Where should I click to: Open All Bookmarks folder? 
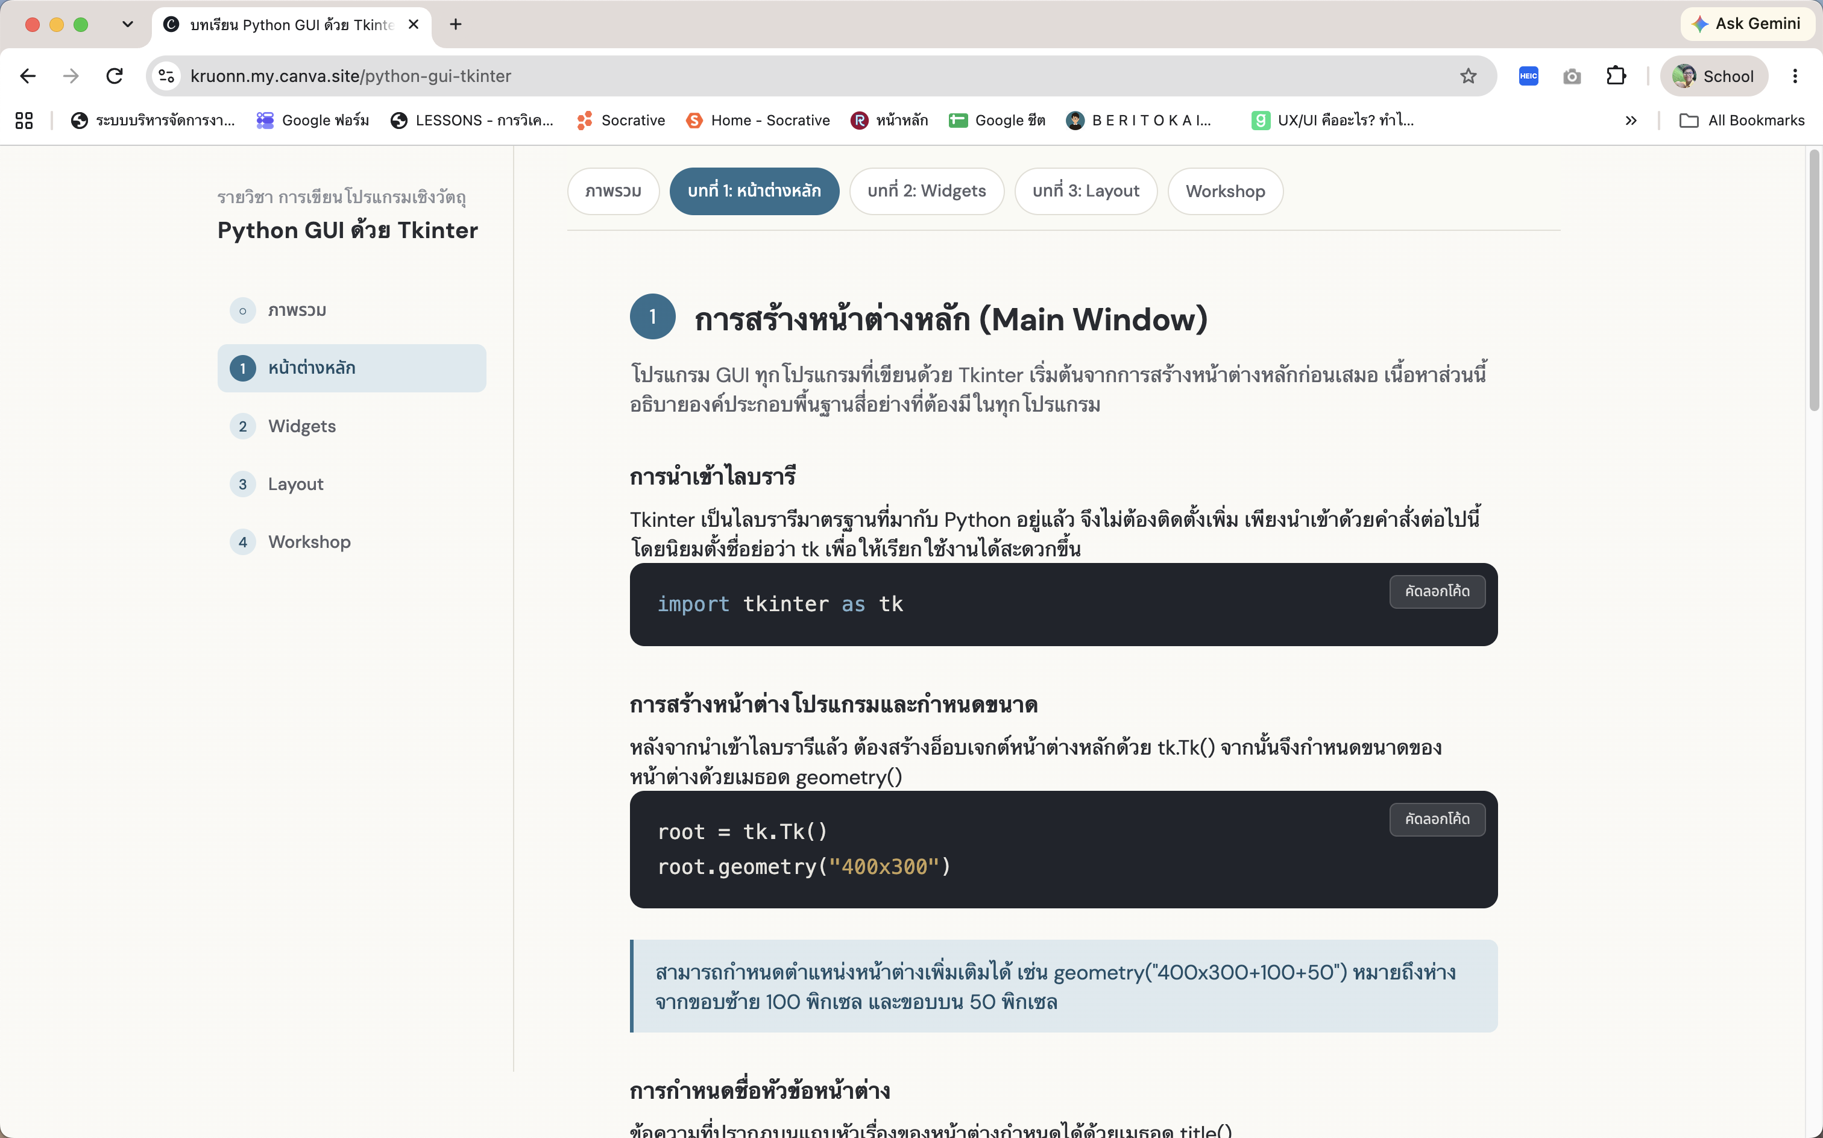point(1742,121)
